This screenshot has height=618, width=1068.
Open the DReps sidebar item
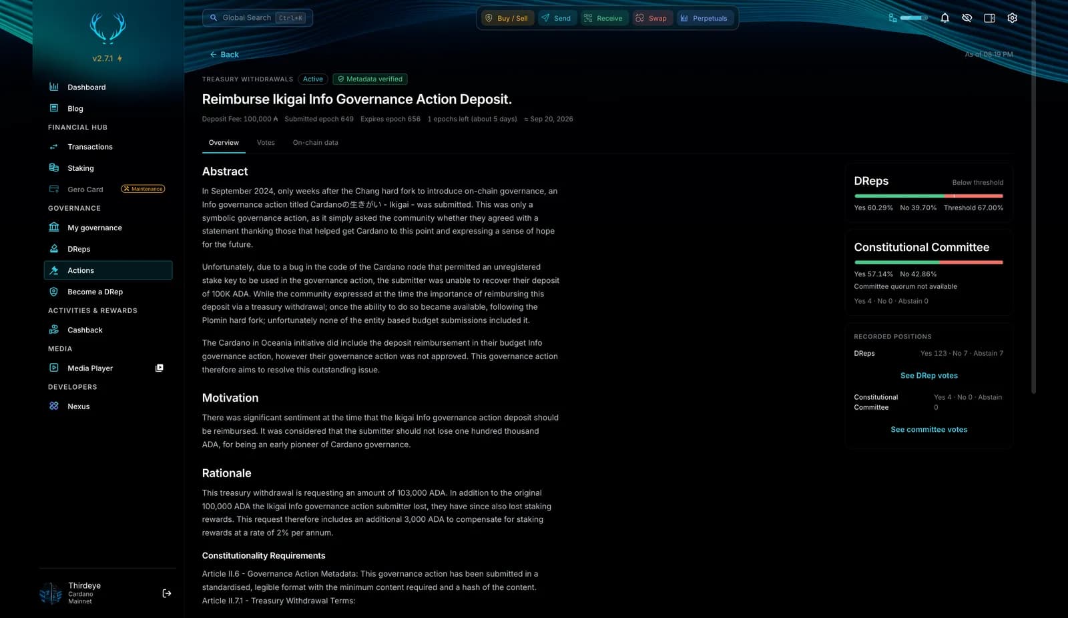(x=107, y=249)
